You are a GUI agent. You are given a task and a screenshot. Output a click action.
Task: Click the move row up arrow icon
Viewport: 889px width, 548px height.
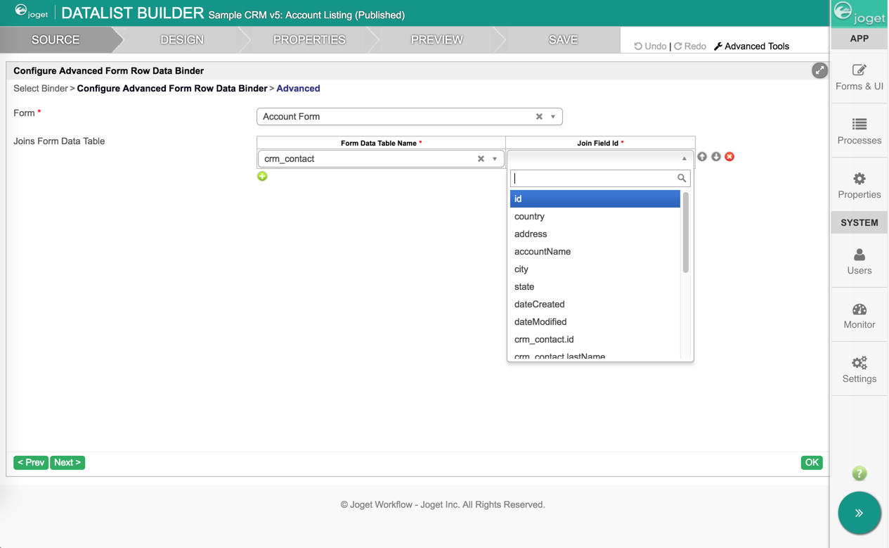pos(702,157)
